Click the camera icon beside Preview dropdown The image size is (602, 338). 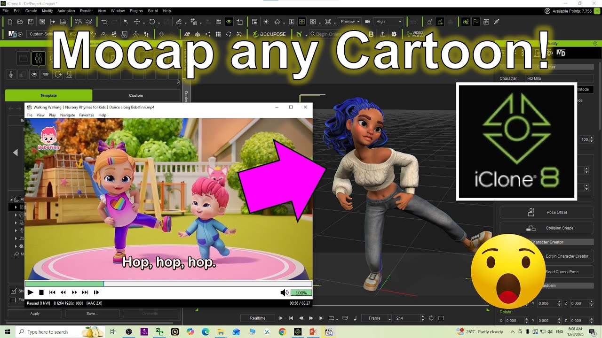point(367,22)
